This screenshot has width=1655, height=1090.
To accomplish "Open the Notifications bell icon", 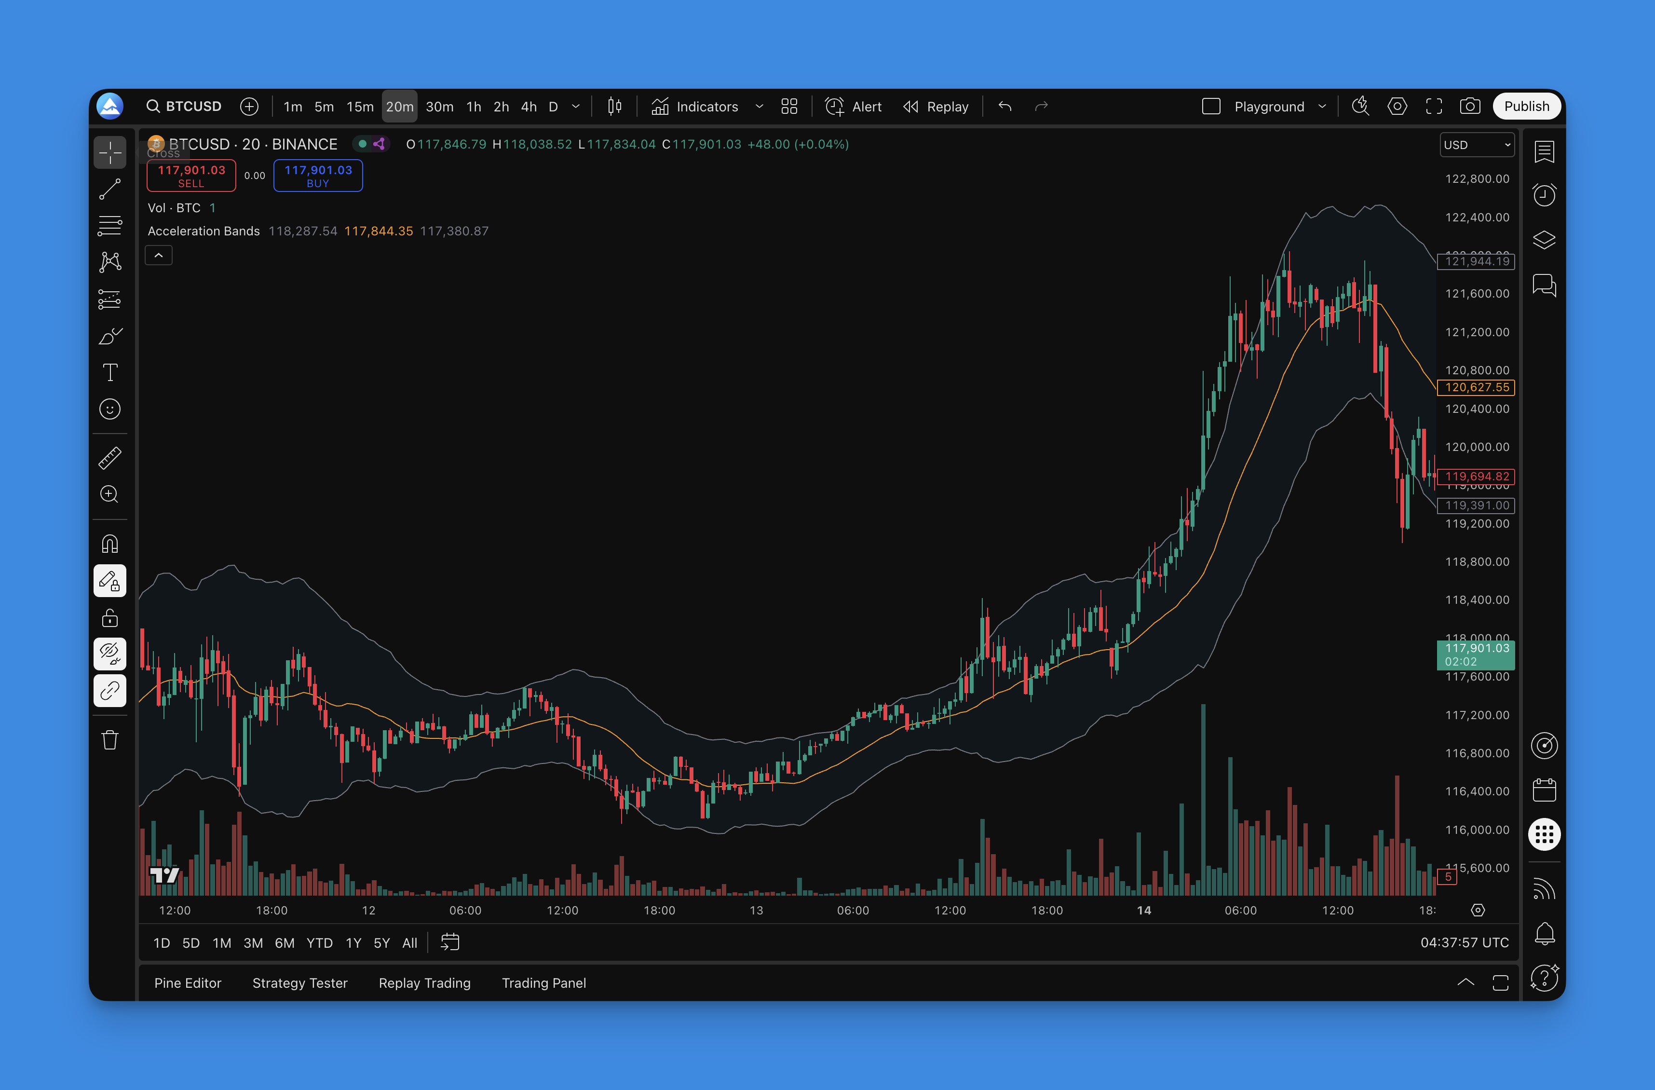I will [1545, 933].
